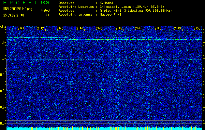This screenshot has width=205, height=130.
Task: Click the 2150 time marker
Action: pyautogui.click(x=197, y=28)
